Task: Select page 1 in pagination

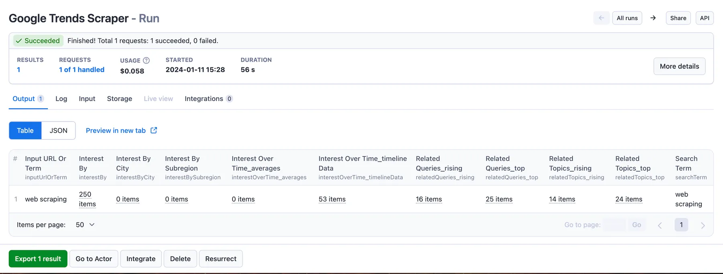Action: pyautogui.click(x=681, y=225)
